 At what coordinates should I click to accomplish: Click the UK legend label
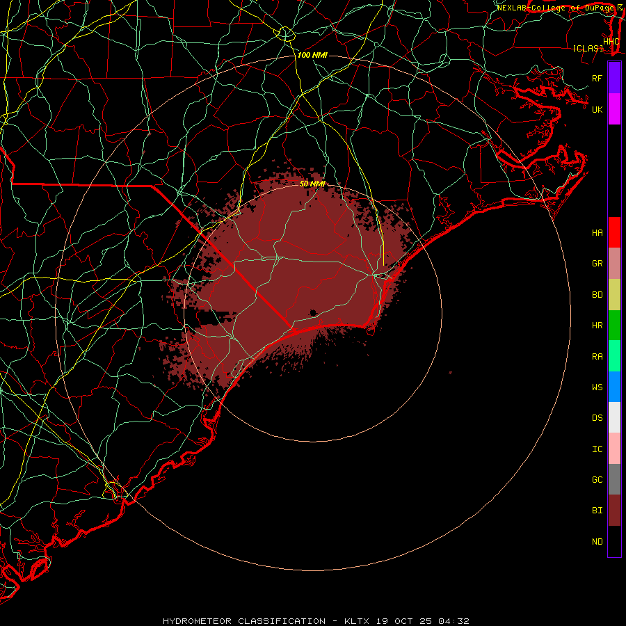pyautogui.click(x=597, y=109)
